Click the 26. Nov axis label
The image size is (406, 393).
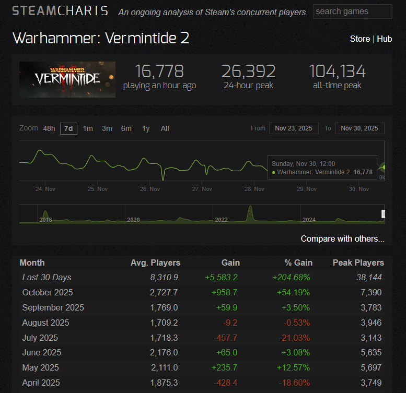149,189
